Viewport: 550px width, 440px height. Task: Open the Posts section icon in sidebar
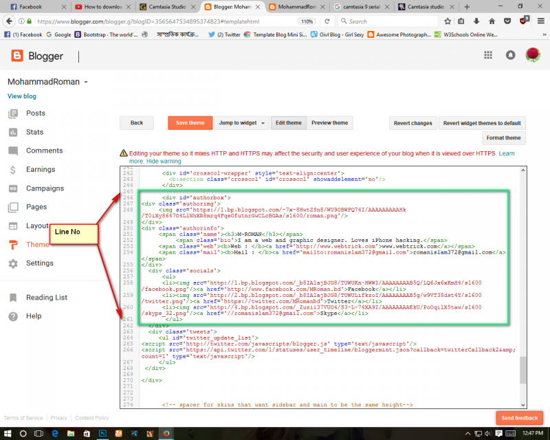tap(13, 113)
